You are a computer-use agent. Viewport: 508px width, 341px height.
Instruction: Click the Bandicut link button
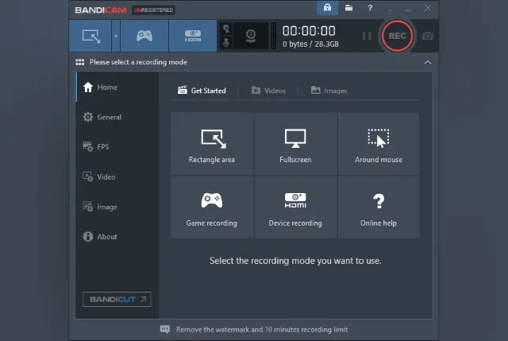[x=116, y=300]
